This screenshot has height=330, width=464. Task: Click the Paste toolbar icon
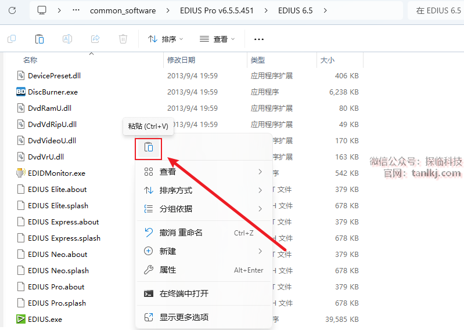39,39
